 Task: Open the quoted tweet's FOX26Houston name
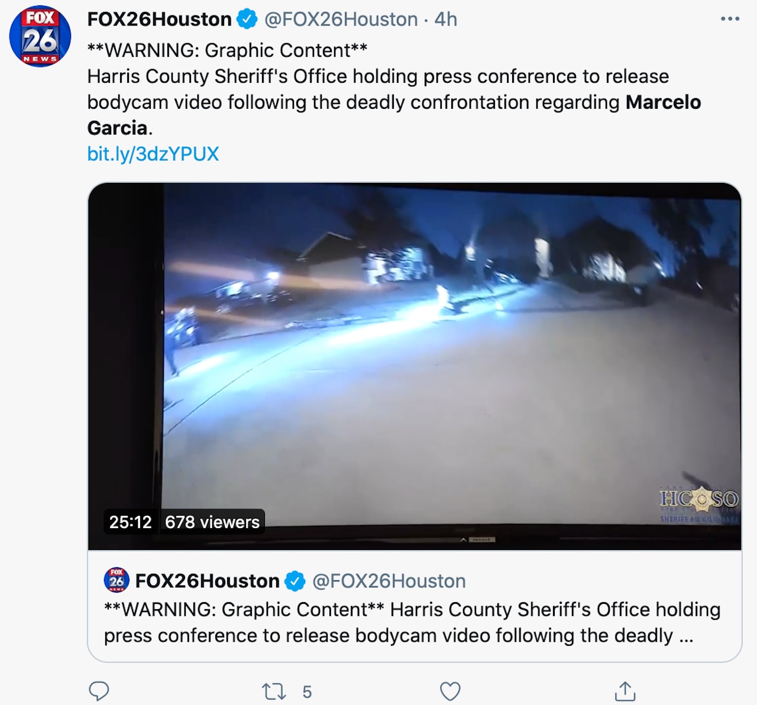click(207, 581)
